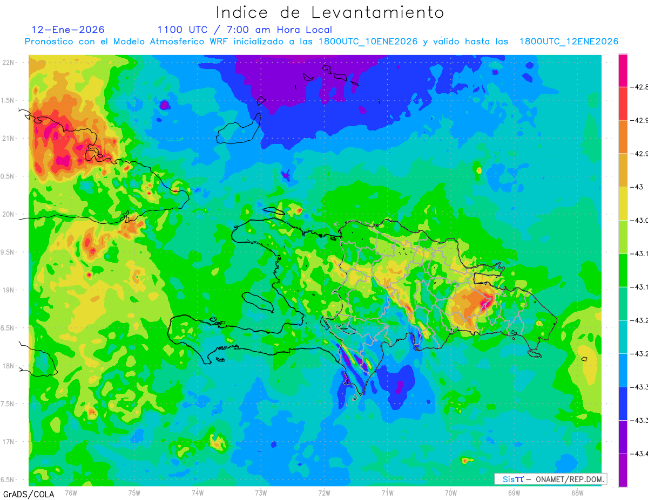Click the pure green colorbar swatch
The image size is (648, 500).
[623, 270]
